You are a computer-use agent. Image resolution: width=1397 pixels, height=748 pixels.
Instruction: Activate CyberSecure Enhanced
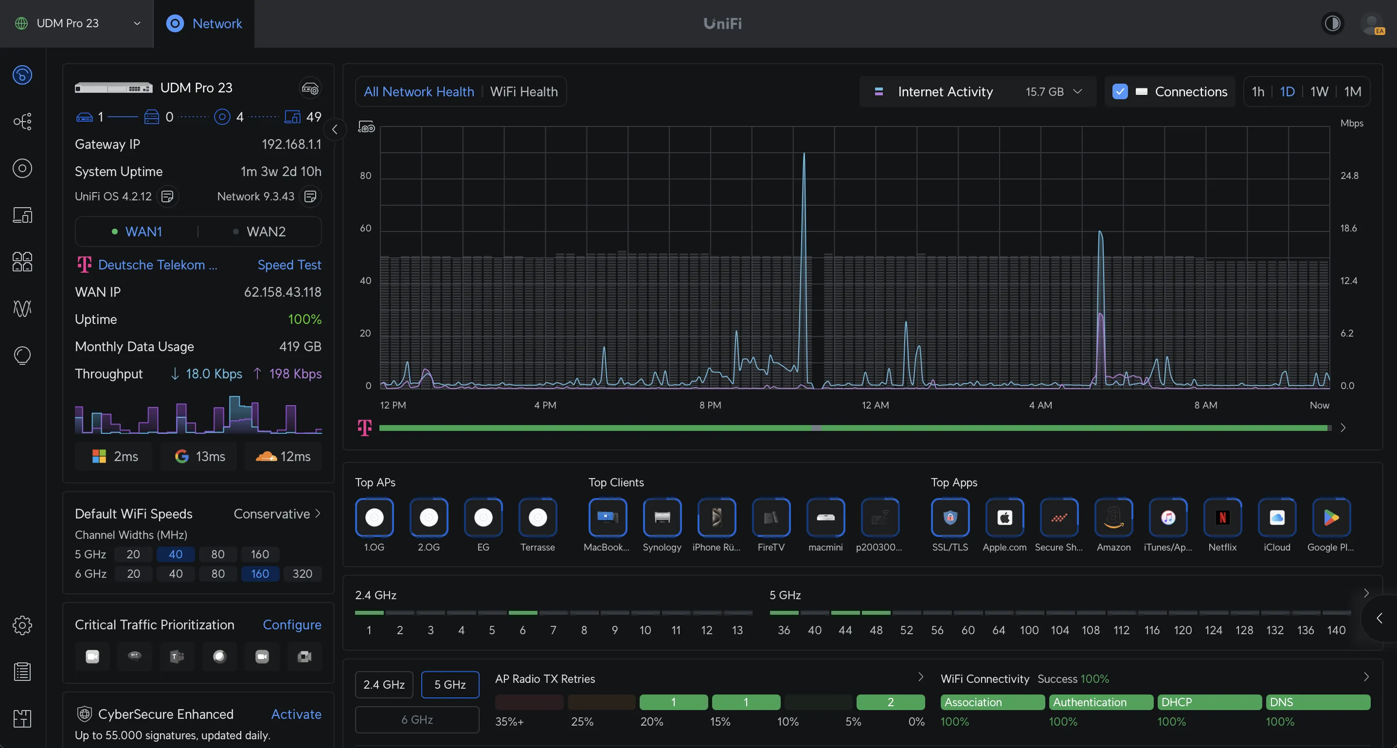tap(296, 714)
